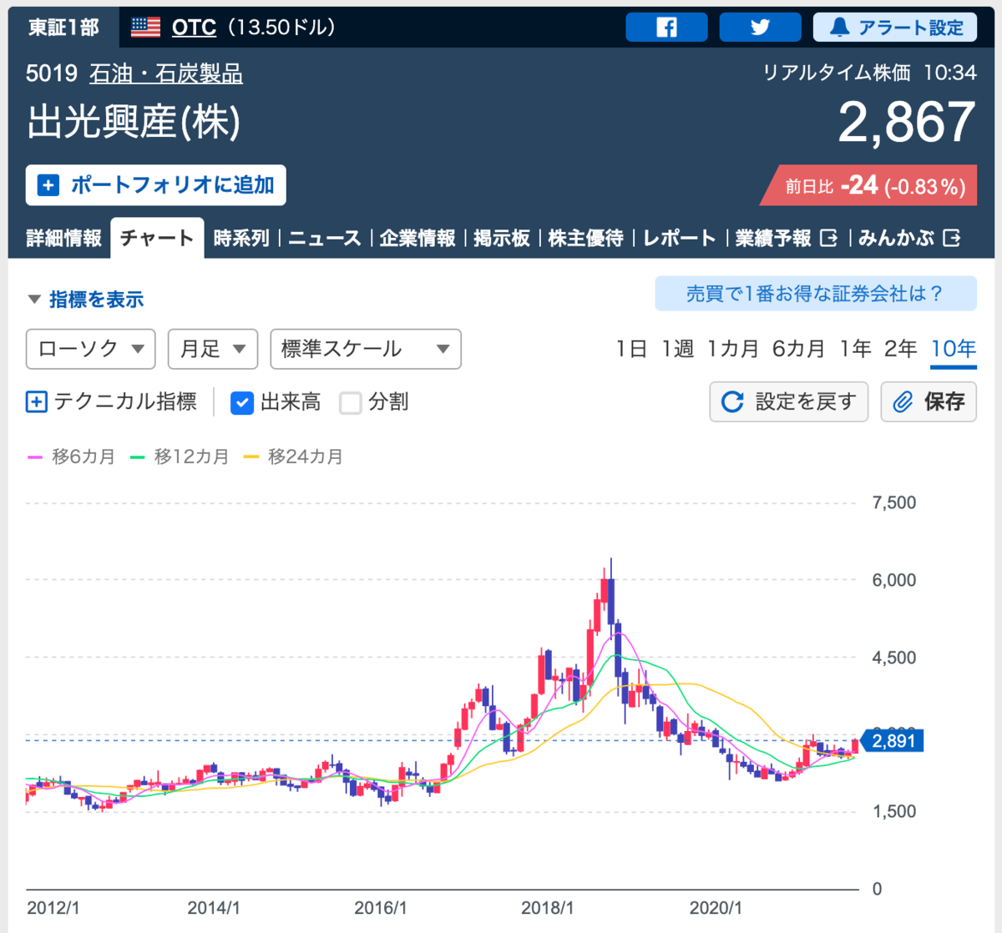Open the 時系列 tab

[241, 239]
